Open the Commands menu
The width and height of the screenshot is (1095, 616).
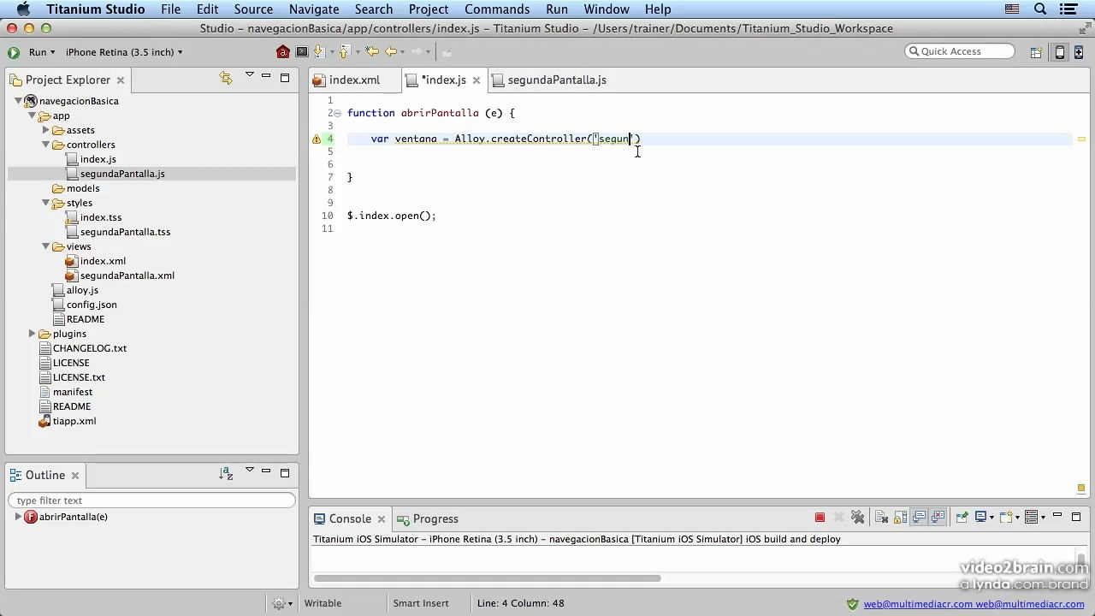tap(497, 9)
